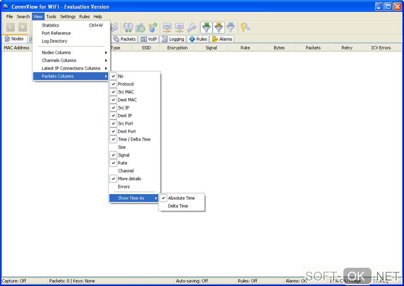This screenshot has width=404, height=286.
Task: Expand the Nodes Columns submenu
Action: [71, 52]
